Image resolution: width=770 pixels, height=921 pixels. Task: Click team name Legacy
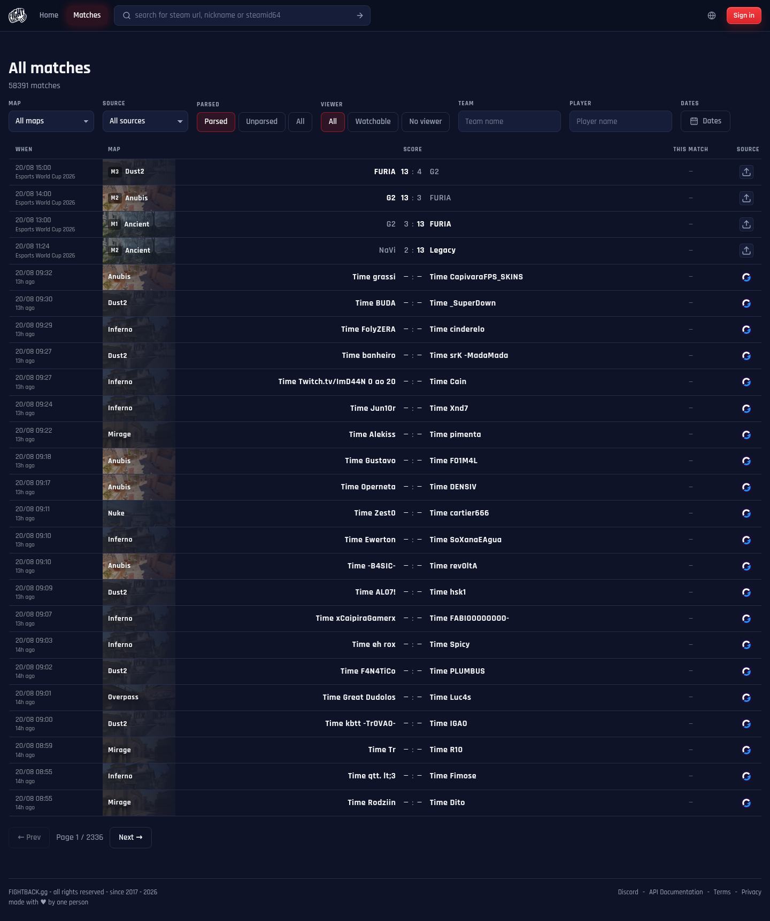click(x=443, y=251)
